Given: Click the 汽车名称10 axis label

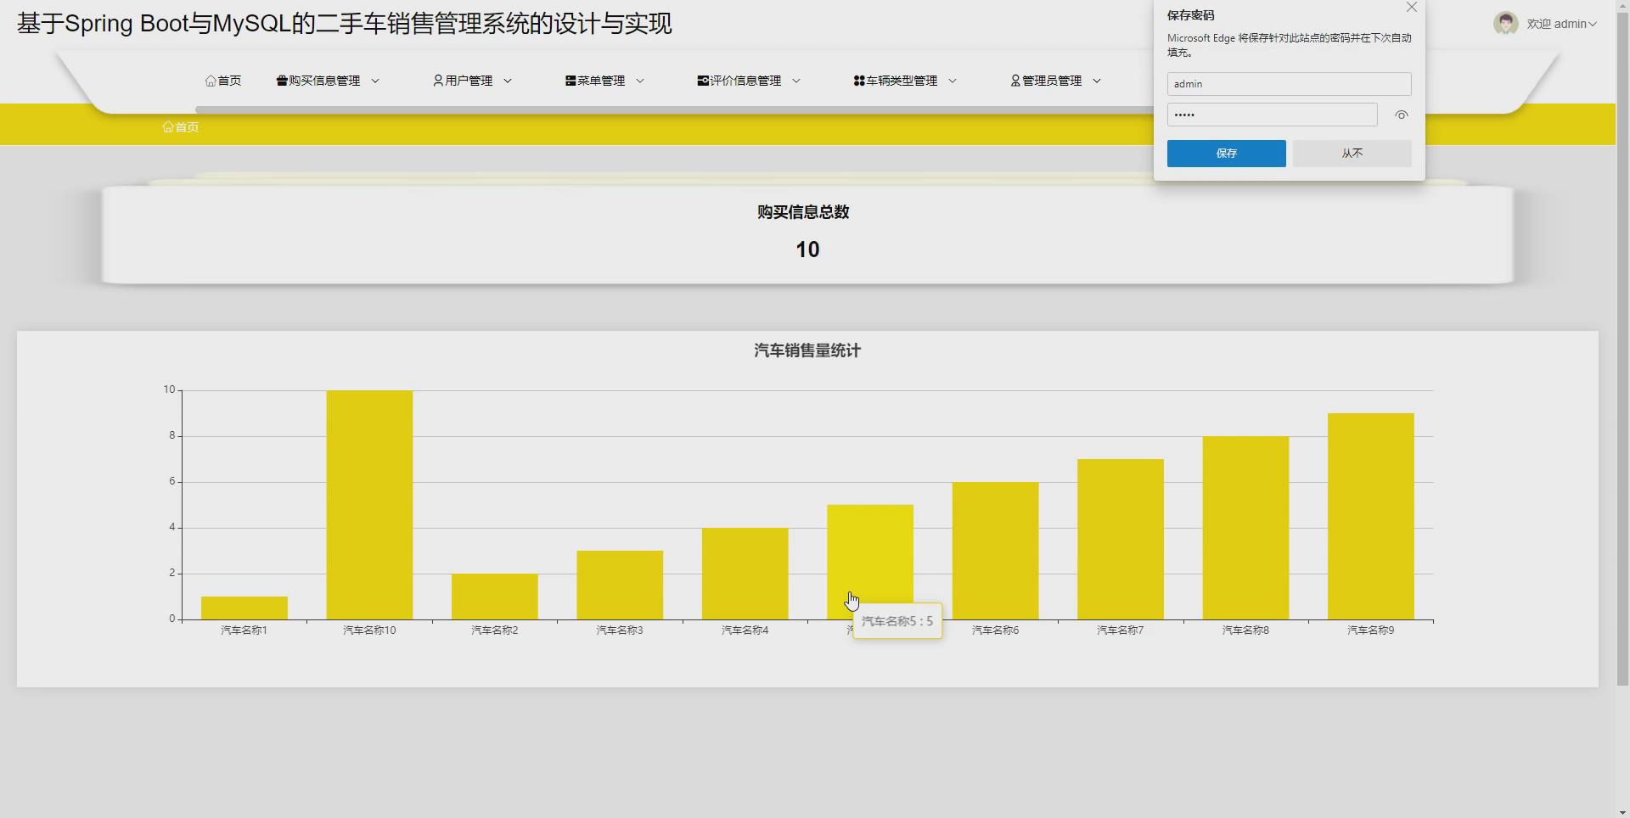Looking at the screenshot, I should [x=369, y=630].
